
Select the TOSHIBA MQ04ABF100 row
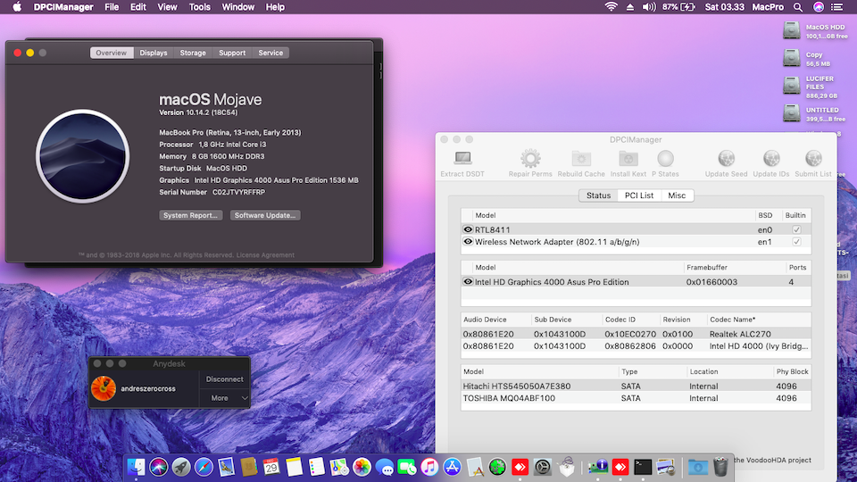click(x=637, y=398)
